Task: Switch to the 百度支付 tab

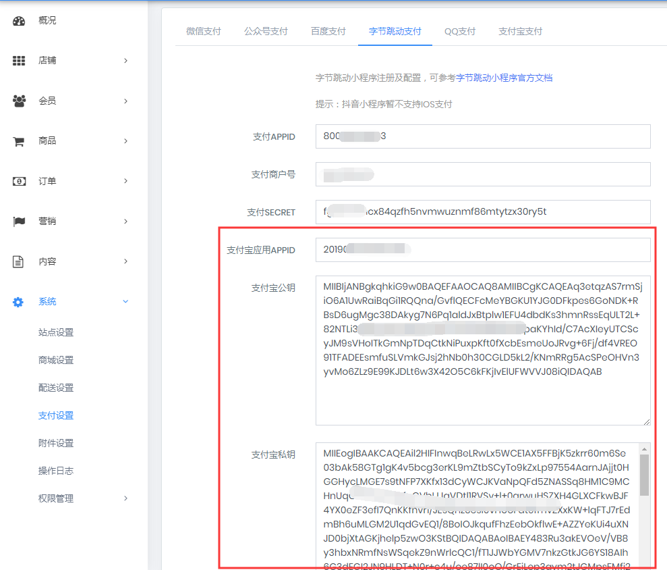Action: click(328, 31)
